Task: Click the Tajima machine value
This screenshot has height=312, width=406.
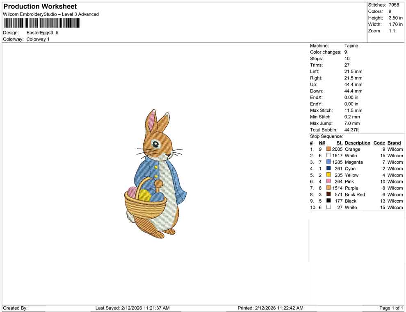Action: (x=351, y=46)
